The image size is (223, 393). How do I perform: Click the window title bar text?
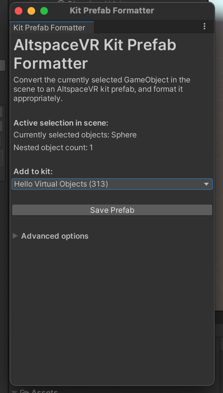(x=112, y=11)
